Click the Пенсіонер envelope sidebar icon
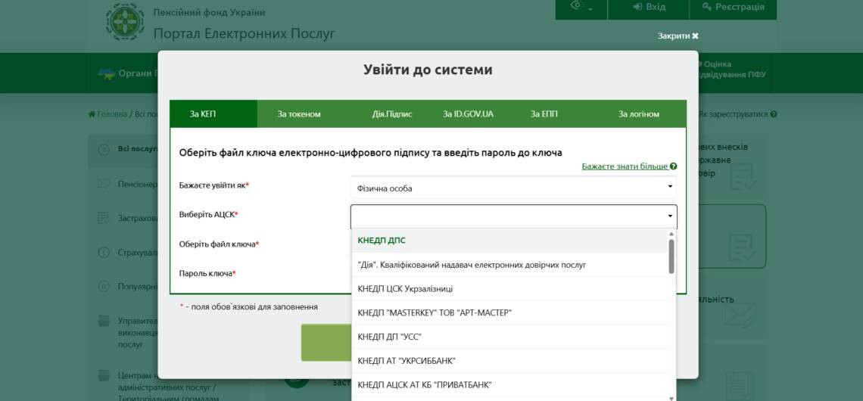Screen dimensions: 863x401 coord(104,184)
